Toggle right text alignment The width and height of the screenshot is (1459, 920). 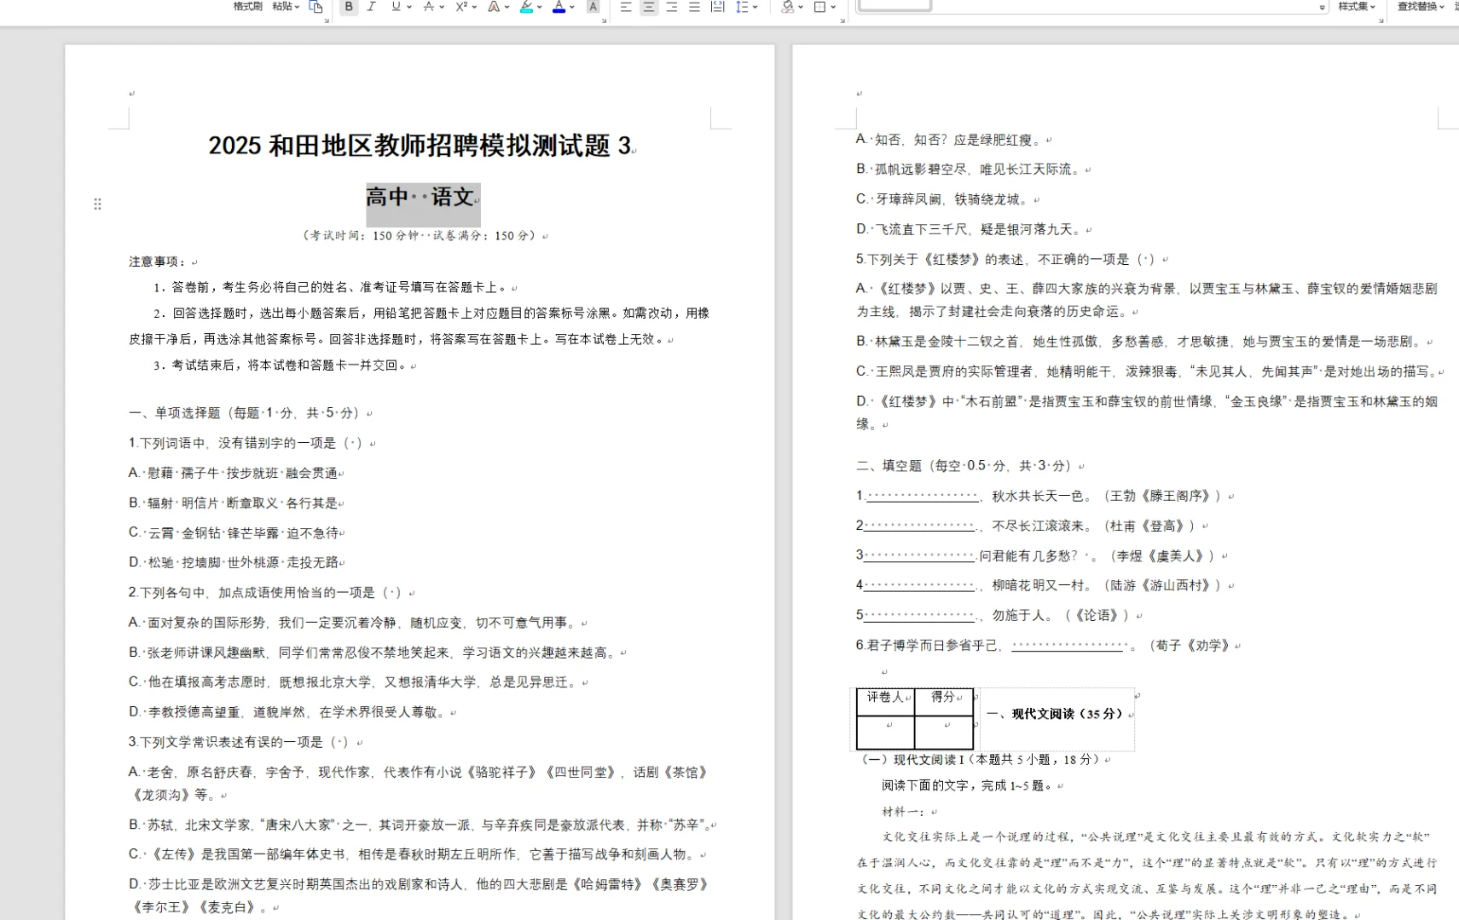coord(673,7)
